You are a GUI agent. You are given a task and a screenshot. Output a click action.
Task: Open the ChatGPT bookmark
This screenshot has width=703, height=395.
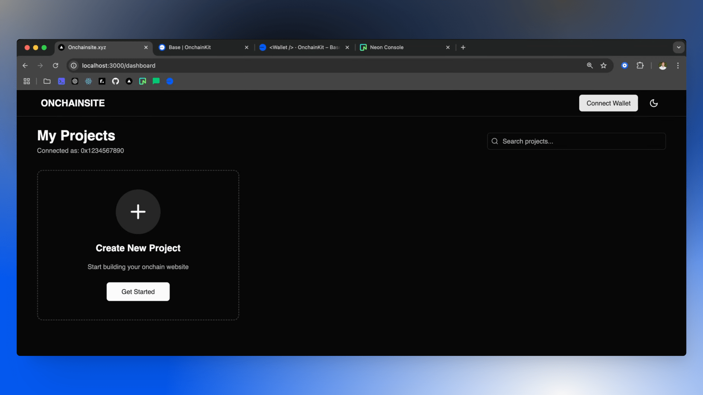[x=75, y=81]
